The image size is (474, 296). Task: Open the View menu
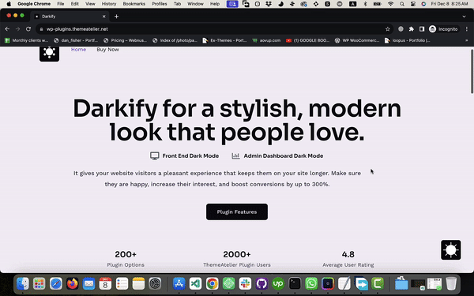click(x=90, y=4)
